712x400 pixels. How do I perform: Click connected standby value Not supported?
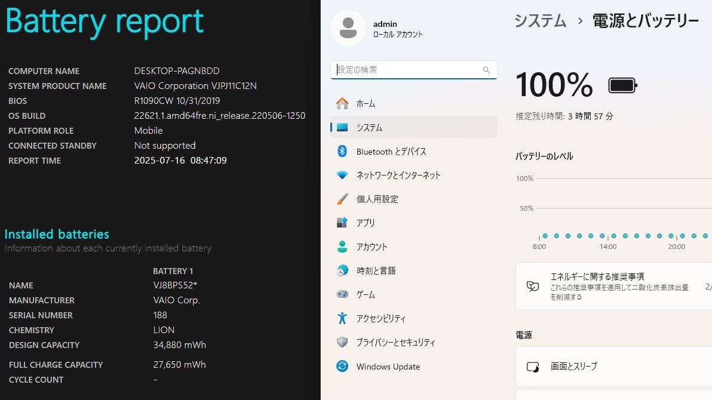click(x=165, y=146)
